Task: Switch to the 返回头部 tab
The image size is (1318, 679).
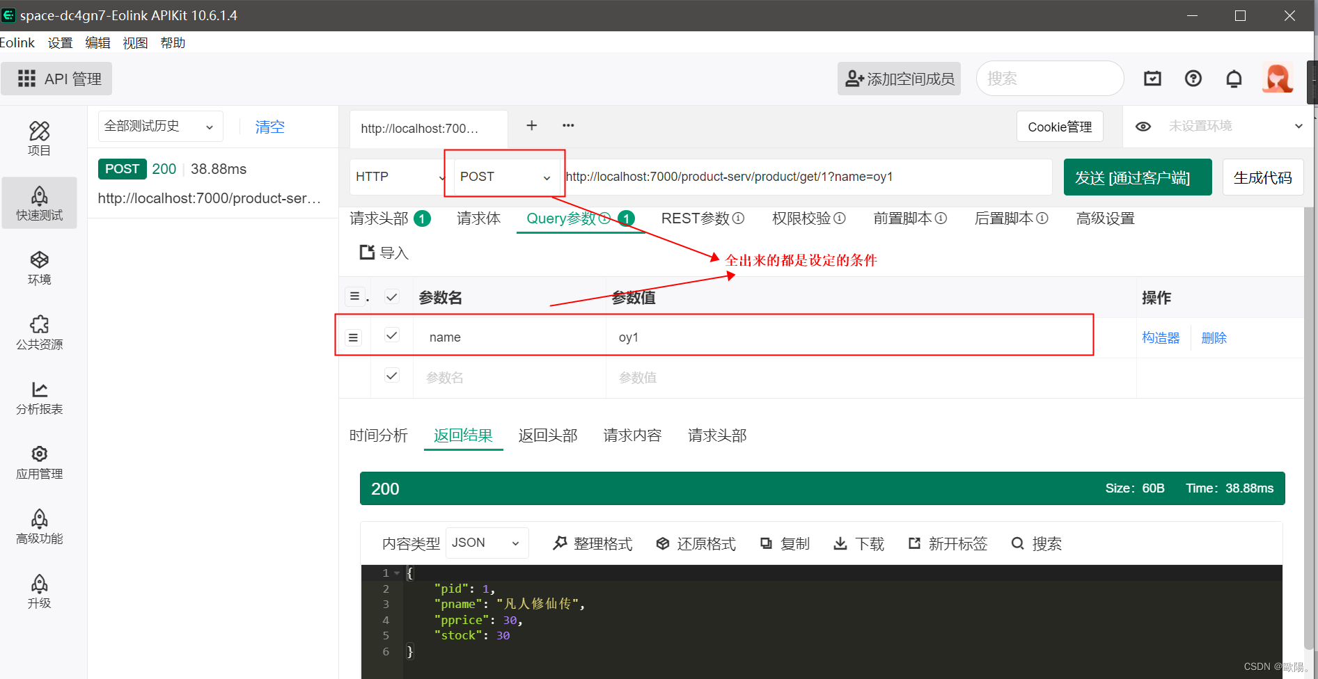Action: (548, 435)
